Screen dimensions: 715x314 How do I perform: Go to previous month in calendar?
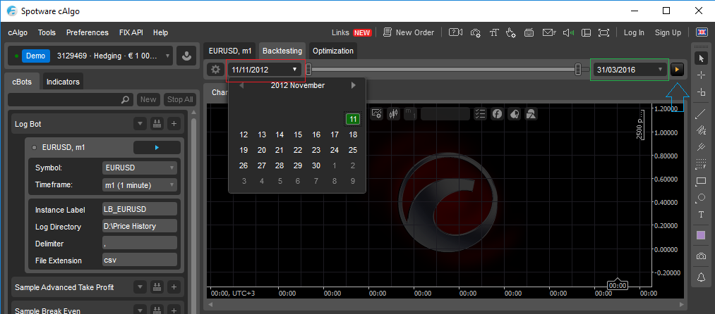coord(241,86)
